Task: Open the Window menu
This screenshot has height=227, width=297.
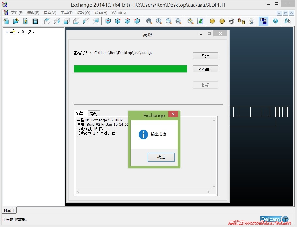Action: (119, 13)
